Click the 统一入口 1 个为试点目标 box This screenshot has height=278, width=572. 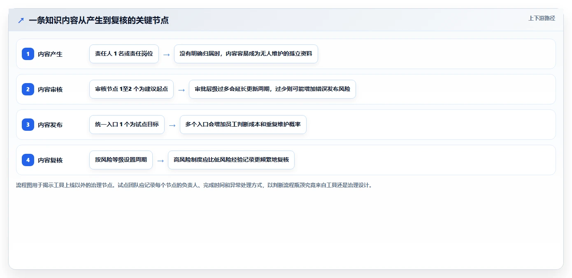point(127,125)
